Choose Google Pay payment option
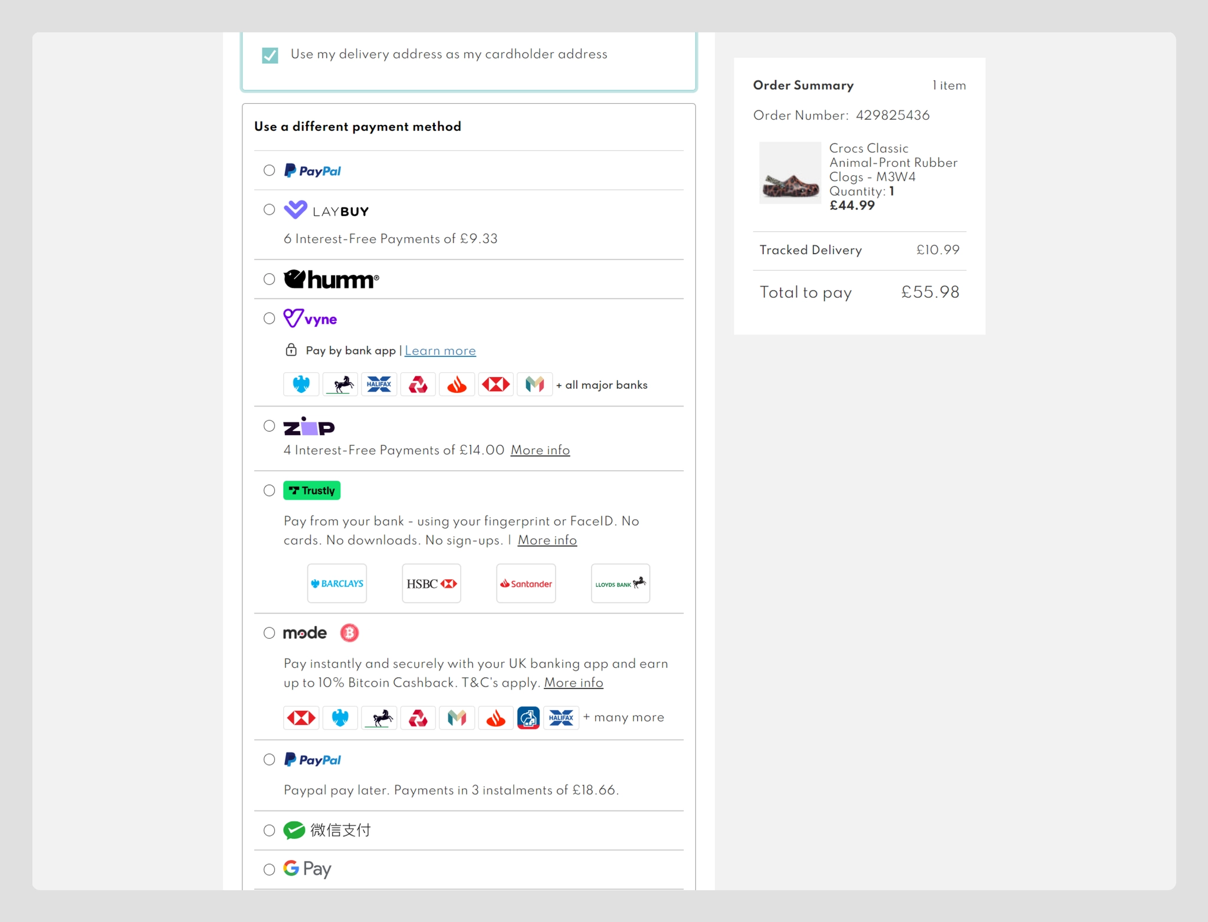The image size is (1208, 922). (270, 869)
